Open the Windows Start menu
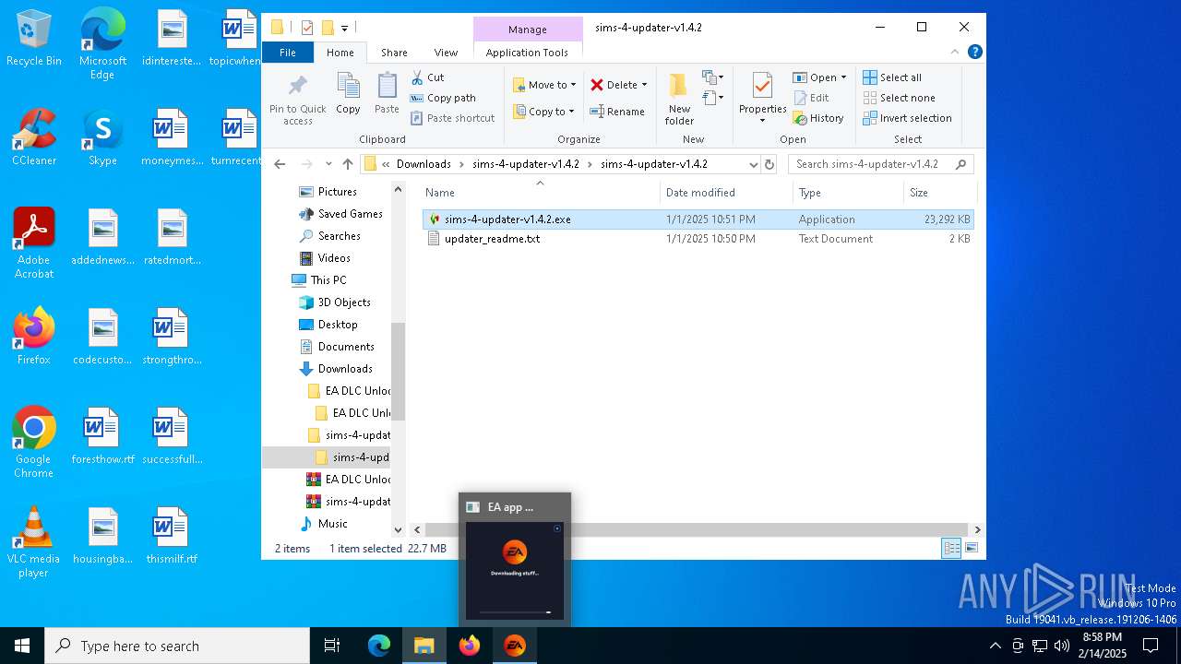Screen dimensions: 1181x664 [22, 646]
